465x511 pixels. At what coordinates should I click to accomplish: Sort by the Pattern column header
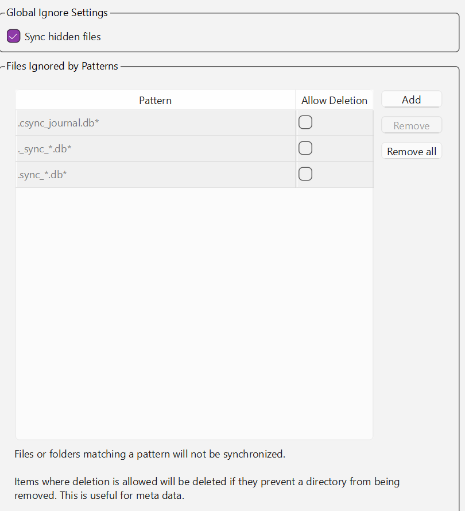coord(155,100)
